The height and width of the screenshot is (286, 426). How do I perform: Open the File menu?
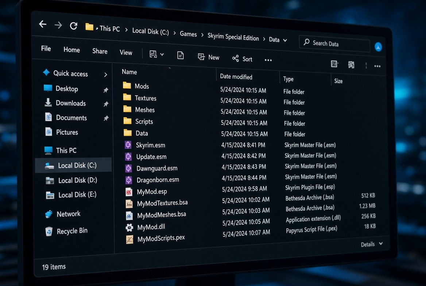click(x=46, y=49)
